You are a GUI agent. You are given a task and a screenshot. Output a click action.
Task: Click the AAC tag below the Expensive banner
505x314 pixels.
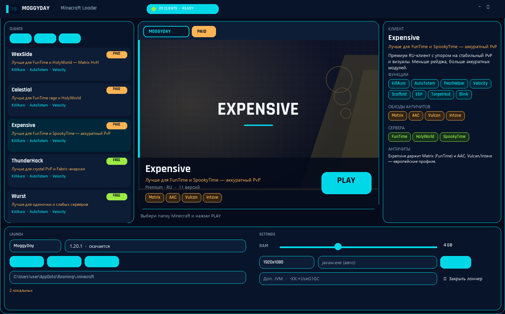pyautogui.click(x=173, y=198)
